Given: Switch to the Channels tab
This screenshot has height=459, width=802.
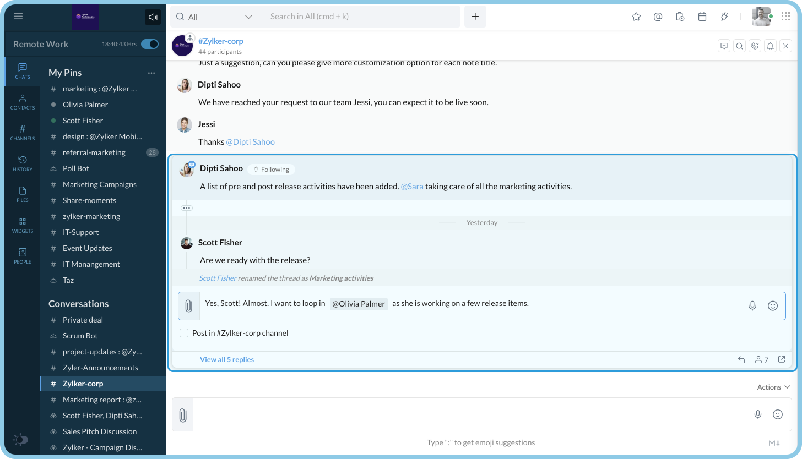Looking at the screenshot, I should [23, 132].
